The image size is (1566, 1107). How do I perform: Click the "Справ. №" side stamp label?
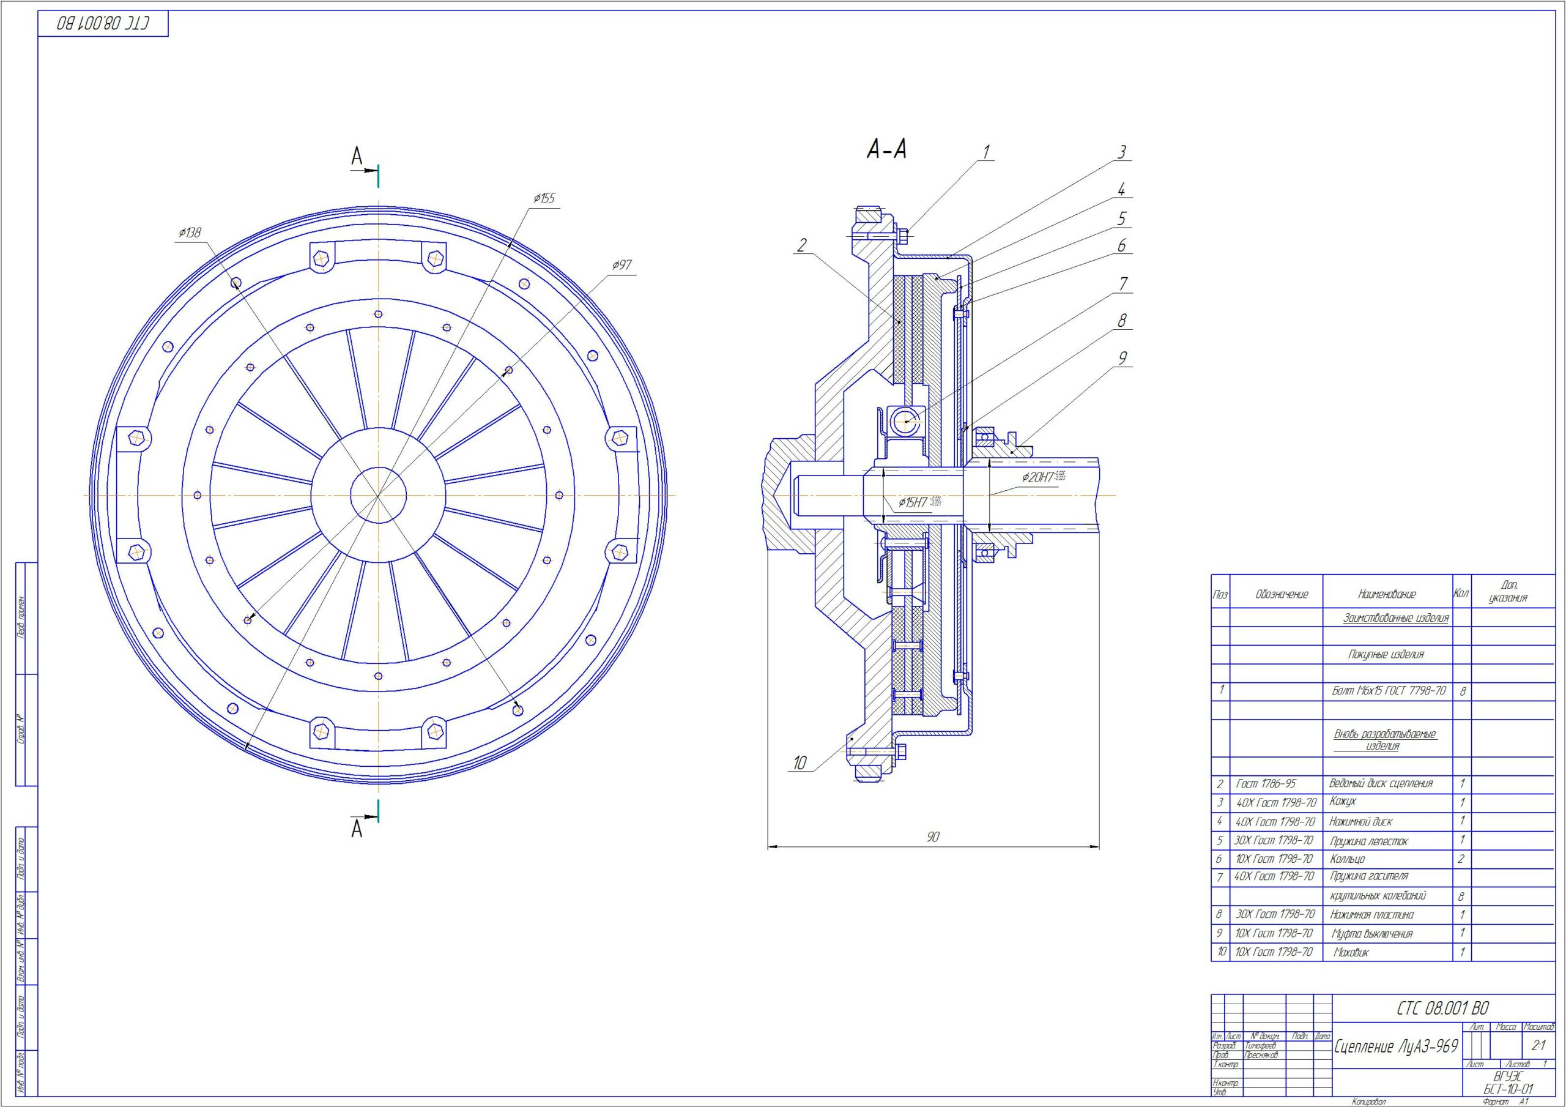21,730
